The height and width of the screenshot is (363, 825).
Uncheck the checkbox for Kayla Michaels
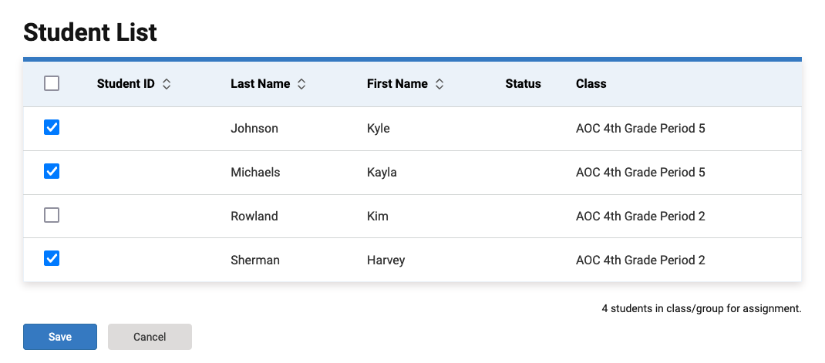point(52,171)
